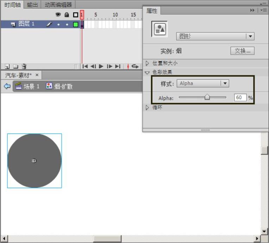Click the Alpha slider handle
Image resolution: width=269 pixels, height=243 pixels.
[207, 97]
